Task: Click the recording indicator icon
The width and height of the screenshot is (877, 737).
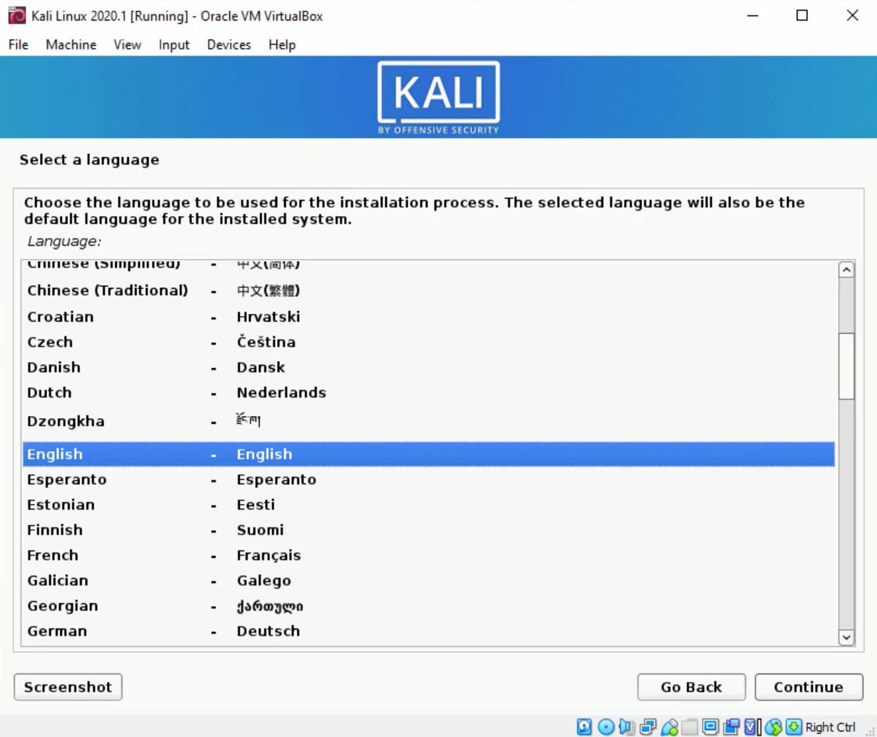Action: [731, 726]
